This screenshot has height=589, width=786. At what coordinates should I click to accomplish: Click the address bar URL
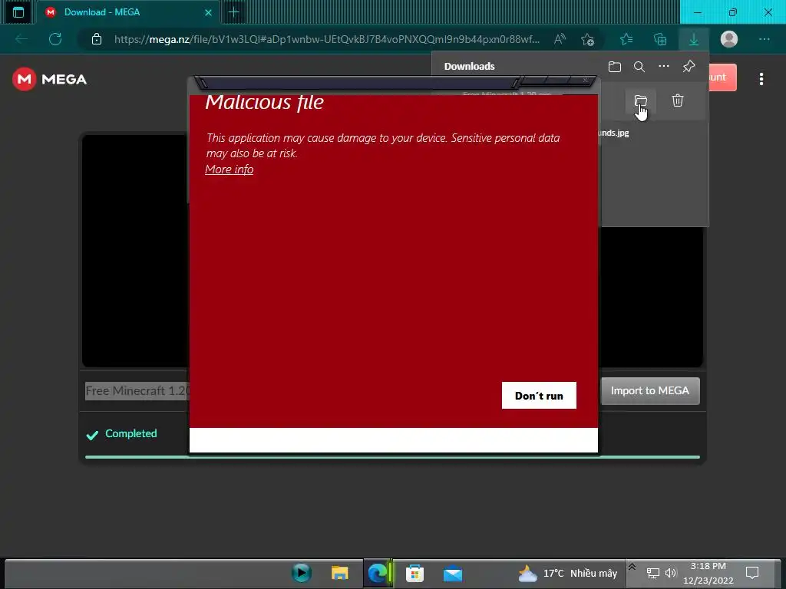(x=327, y=39)
